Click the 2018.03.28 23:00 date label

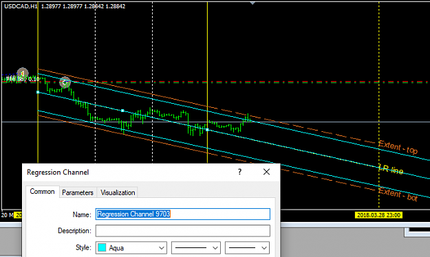[x=378, y=215]
